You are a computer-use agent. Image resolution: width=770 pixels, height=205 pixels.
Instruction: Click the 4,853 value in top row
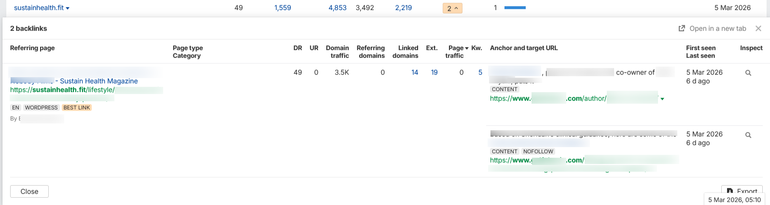coord(337,8)
